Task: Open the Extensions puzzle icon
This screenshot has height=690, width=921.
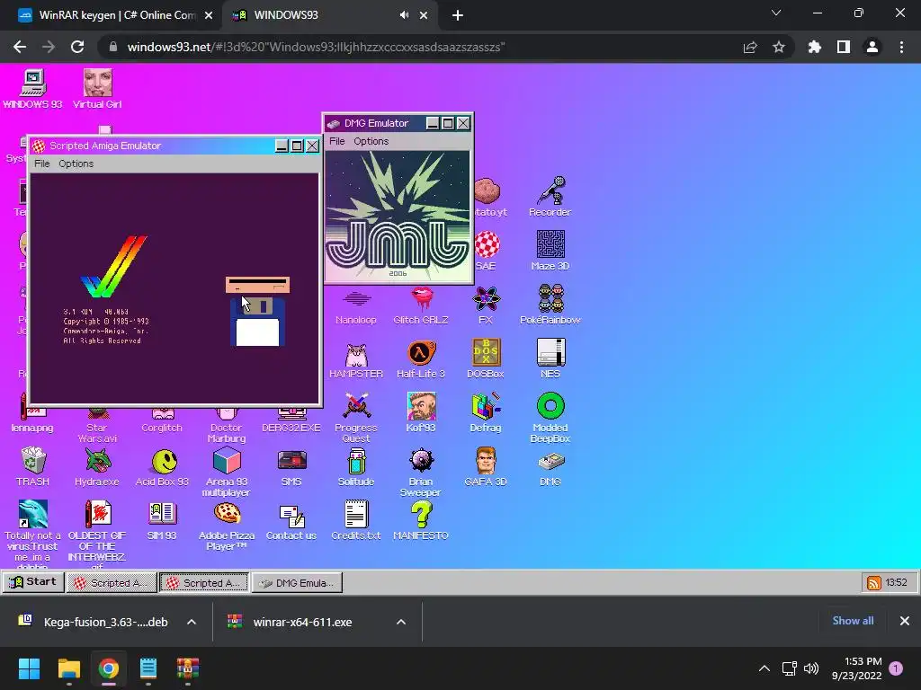Action: coord(814,47)
